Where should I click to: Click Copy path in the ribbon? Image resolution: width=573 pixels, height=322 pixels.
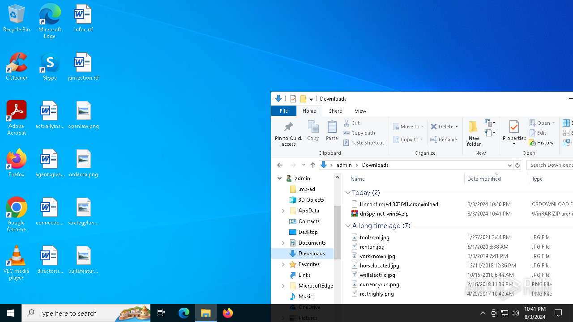pyautogui.click(x=359, y=133)
